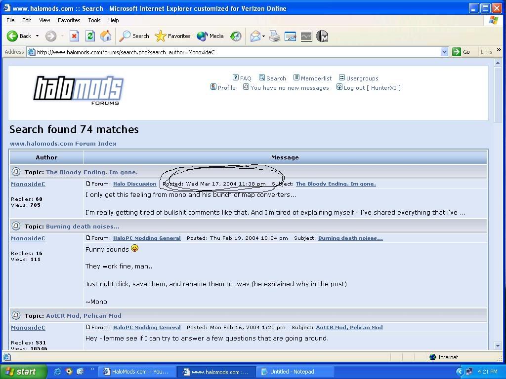
Task: Open MonoxideC profile in AotCR Mod row
Action: coord(28,328)
